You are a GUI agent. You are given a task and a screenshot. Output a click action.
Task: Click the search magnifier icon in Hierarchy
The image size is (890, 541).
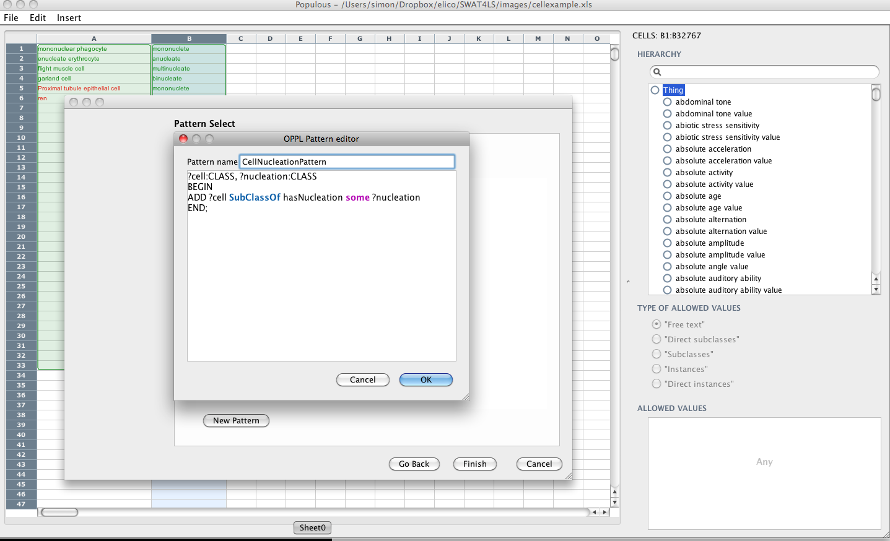(x=657, y=72)
